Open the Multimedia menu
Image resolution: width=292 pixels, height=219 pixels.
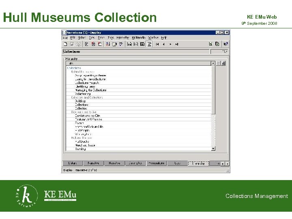coord(139,38)
